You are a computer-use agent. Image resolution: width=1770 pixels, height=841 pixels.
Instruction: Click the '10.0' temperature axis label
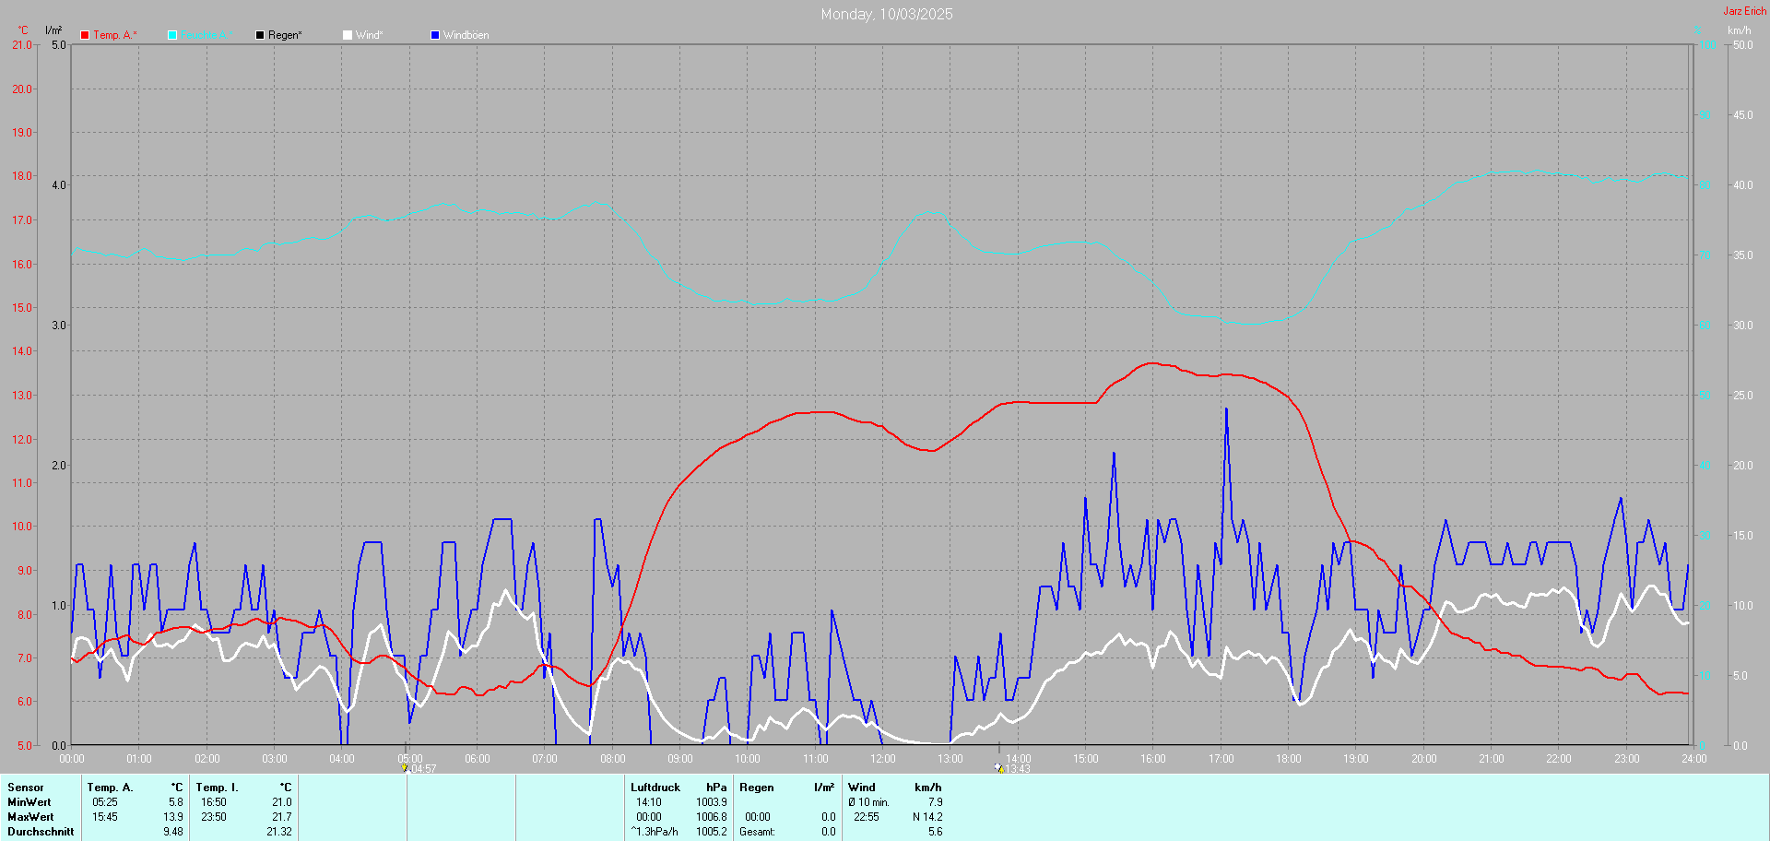pyautogui.click(x=22, y=527)
